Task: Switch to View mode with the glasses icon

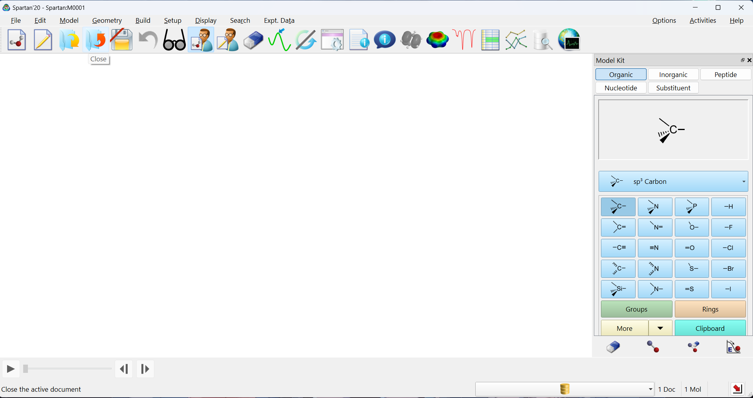Action: (174, 40)
